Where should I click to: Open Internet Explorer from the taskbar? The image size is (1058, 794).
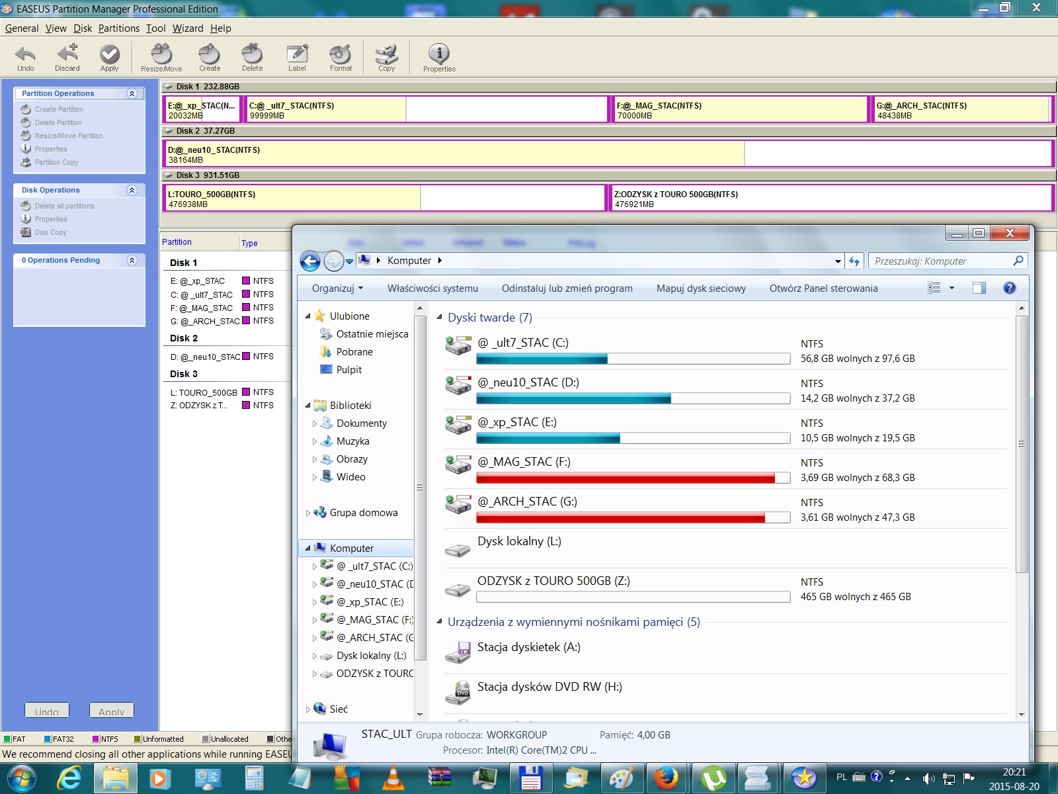click(x=69, y=778)
